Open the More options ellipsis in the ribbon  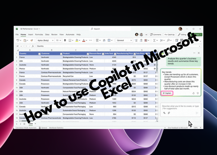click(91, 40)
